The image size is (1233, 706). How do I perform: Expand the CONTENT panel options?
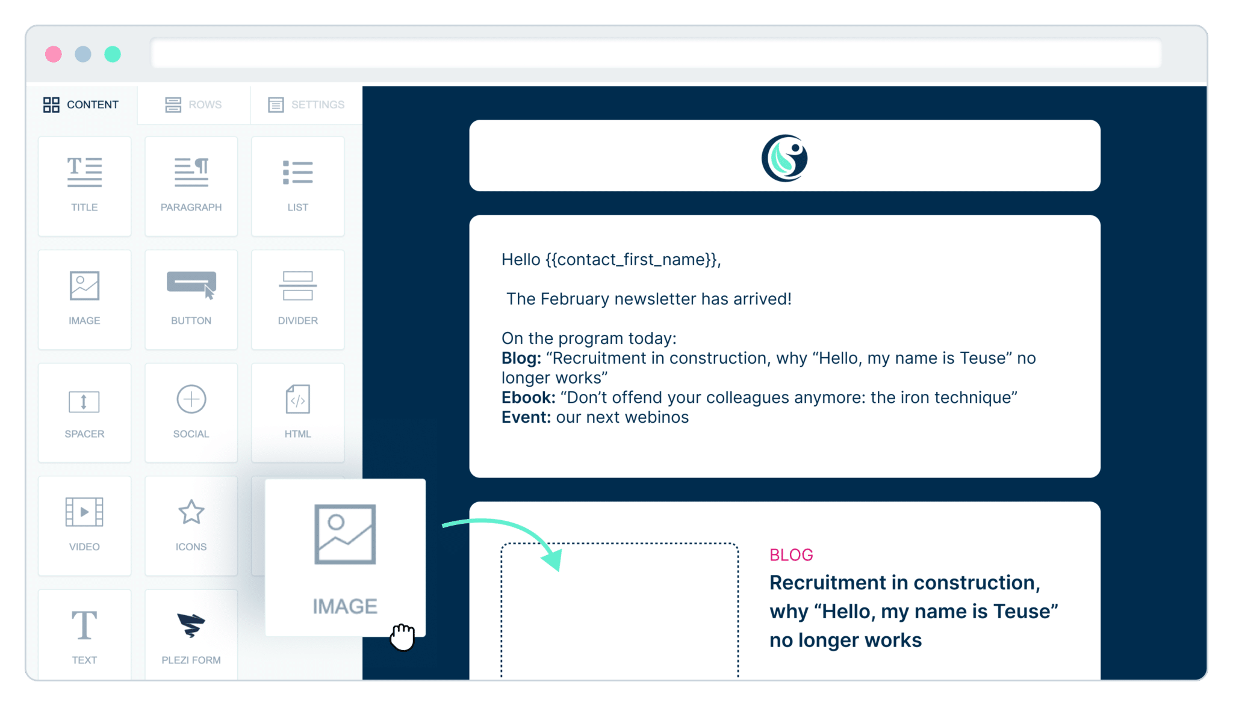pyautogui.click(x=82, y=104)
